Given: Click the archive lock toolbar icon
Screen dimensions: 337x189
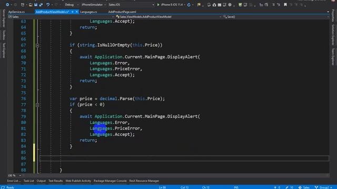Looking at the screenshot, I should click(x=214, y=5).
